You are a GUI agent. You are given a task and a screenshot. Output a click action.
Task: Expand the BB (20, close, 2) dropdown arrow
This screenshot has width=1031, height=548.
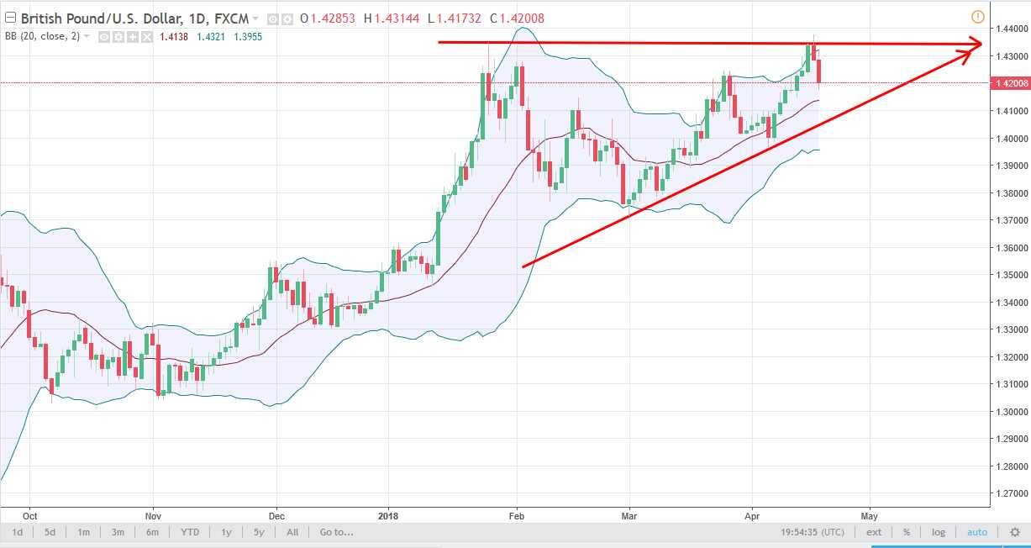click(x=87, y=37)
